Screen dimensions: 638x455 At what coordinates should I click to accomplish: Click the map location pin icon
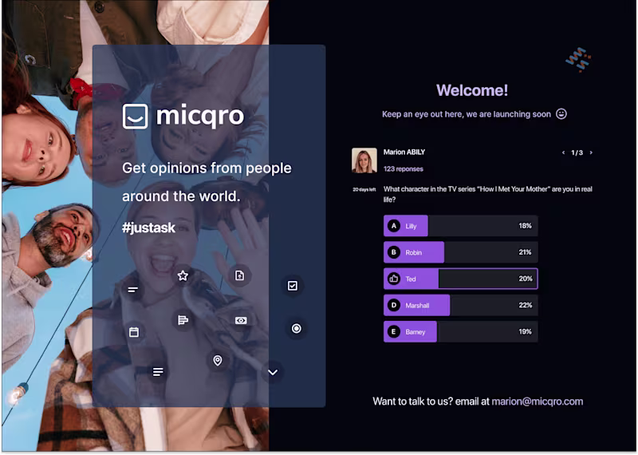coord(218,361)
